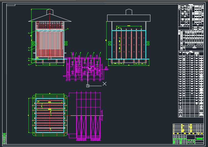Click the chimney atop the flat roof
208x147 pixels.
click(129, 12)
